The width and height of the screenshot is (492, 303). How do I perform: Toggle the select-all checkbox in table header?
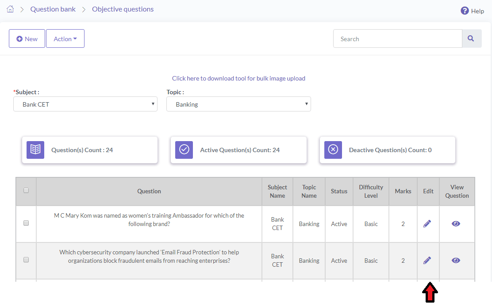(x=26, y=191)
